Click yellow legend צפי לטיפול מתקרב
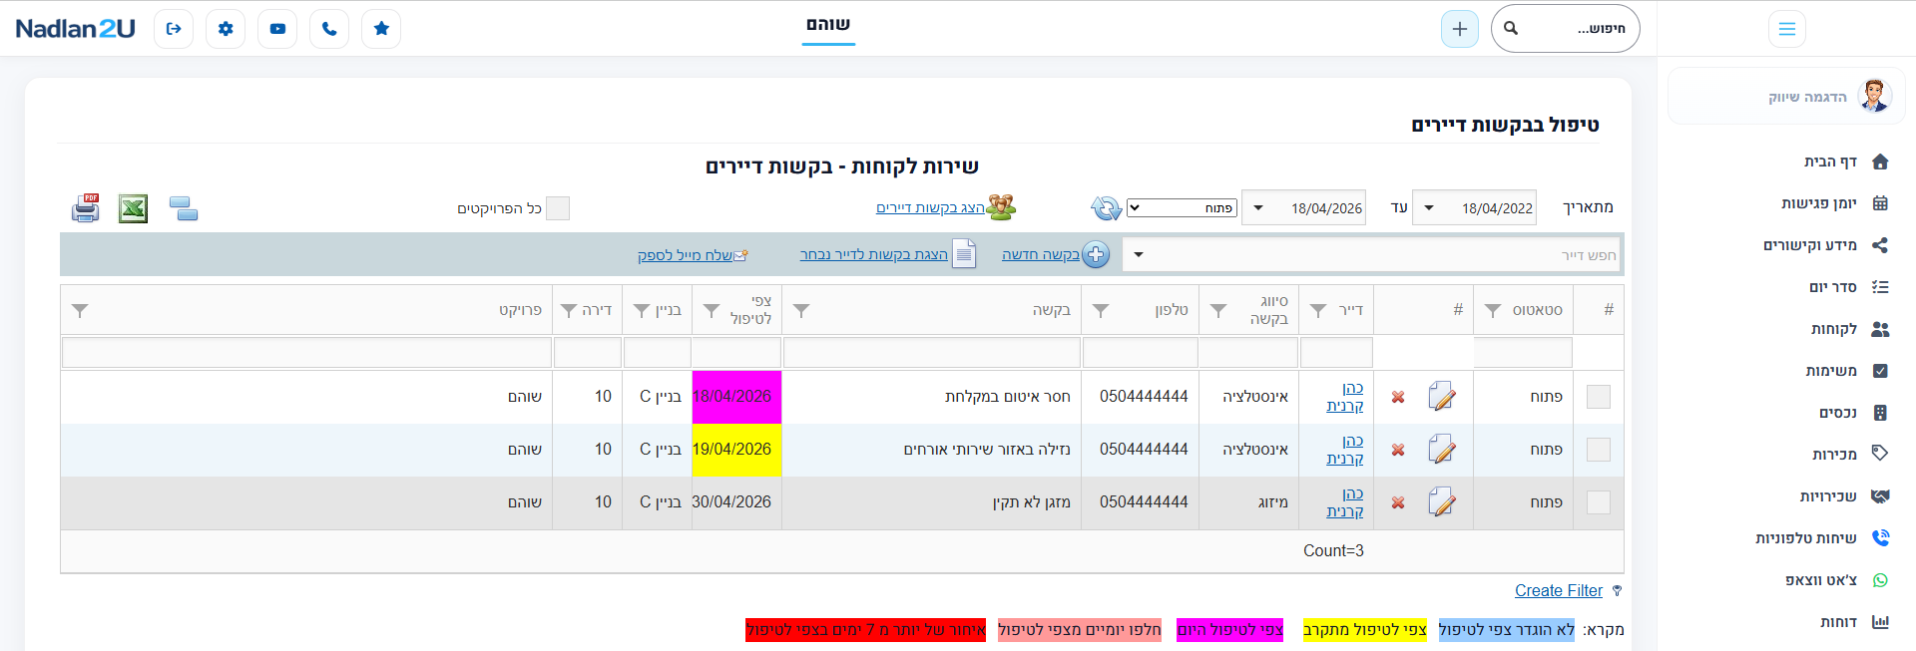The width and height of the screenshot is (1916, 651). (1365, 630)
